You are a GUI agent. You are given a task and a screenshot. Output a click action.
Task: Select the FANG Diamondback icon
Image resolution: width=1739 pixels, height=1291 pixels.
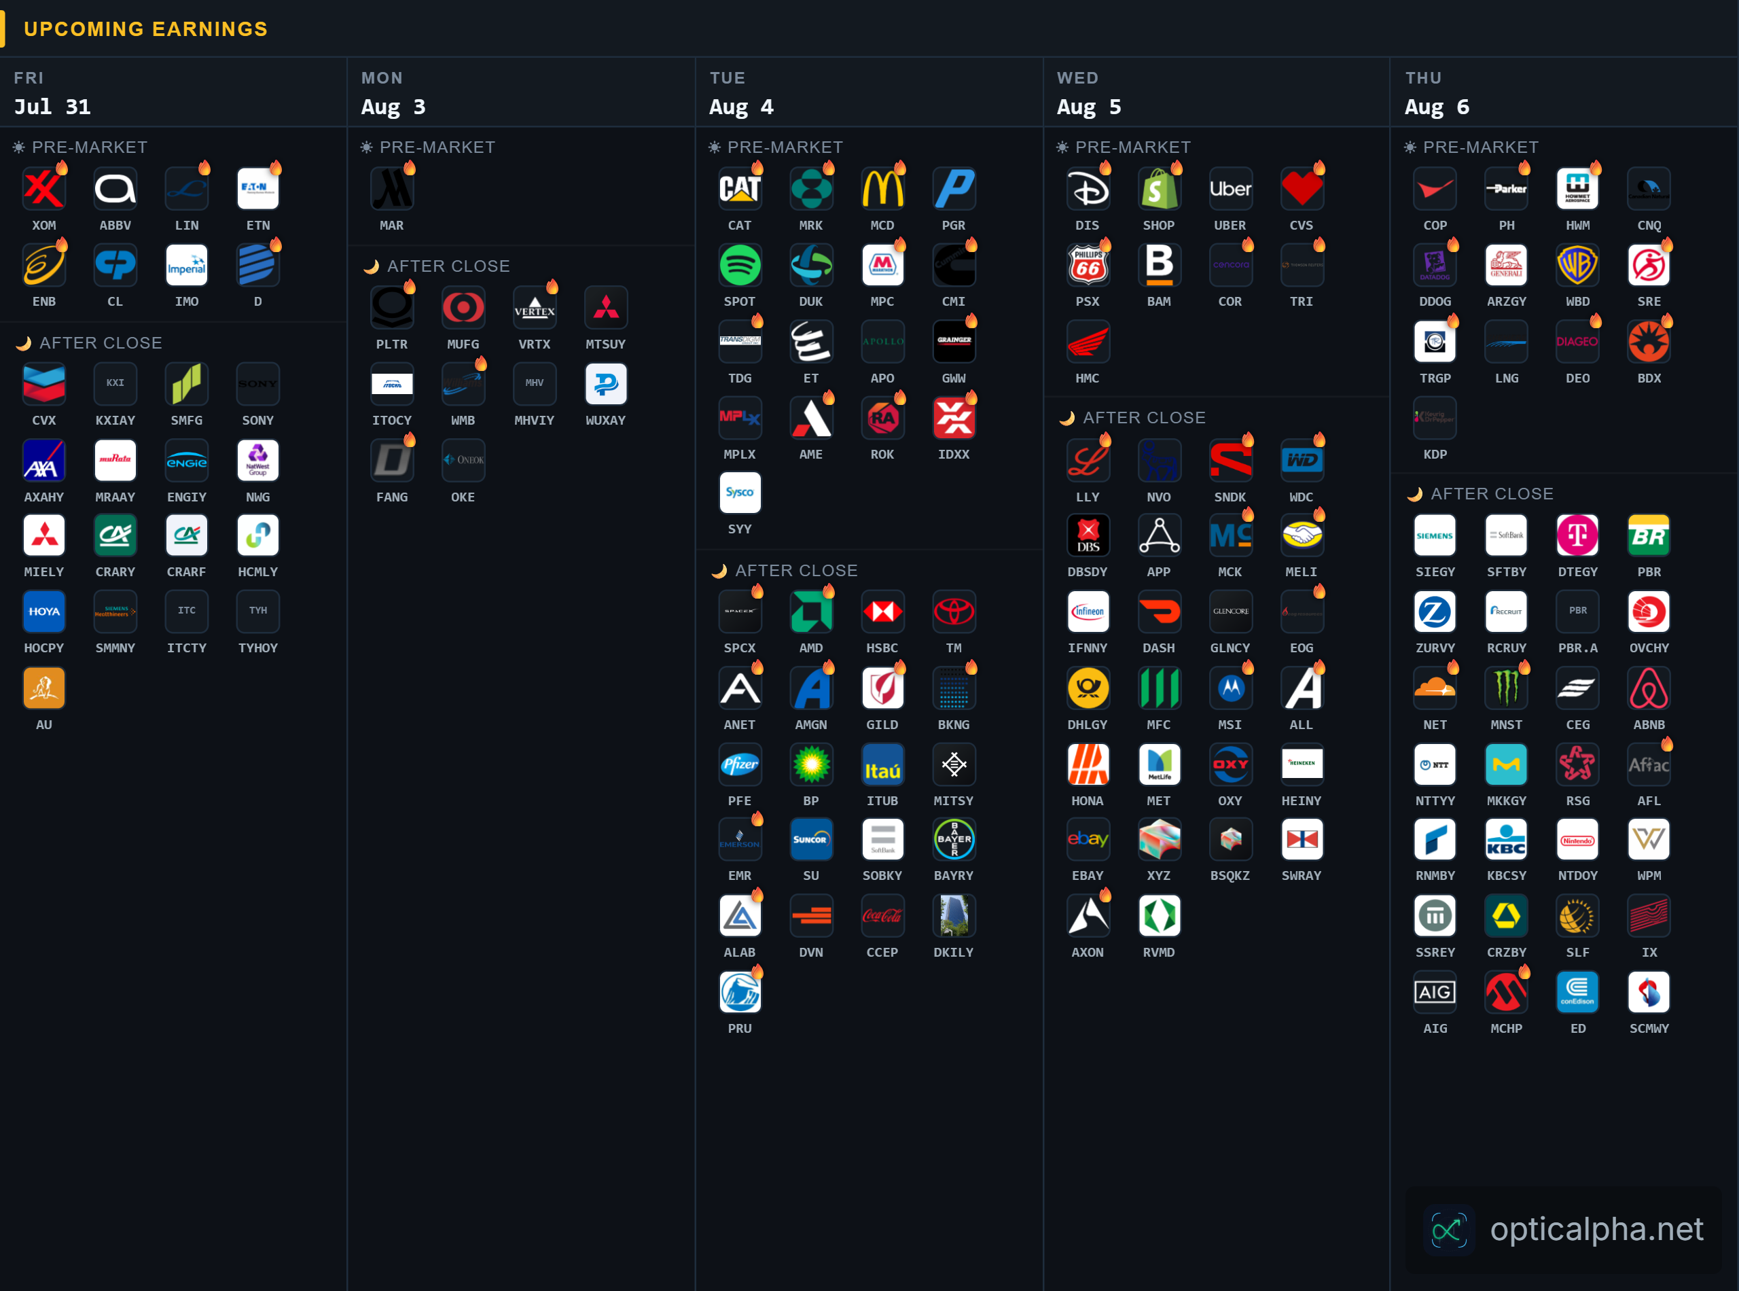click(x=392, y=460)
